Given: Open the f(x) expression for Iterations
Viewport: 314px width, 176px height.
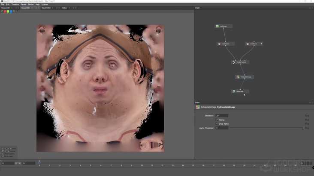Looking at the screenshot, I should [307, 116].
